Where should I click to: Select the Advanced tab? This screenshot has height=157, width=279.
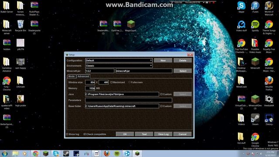[83, 76]
